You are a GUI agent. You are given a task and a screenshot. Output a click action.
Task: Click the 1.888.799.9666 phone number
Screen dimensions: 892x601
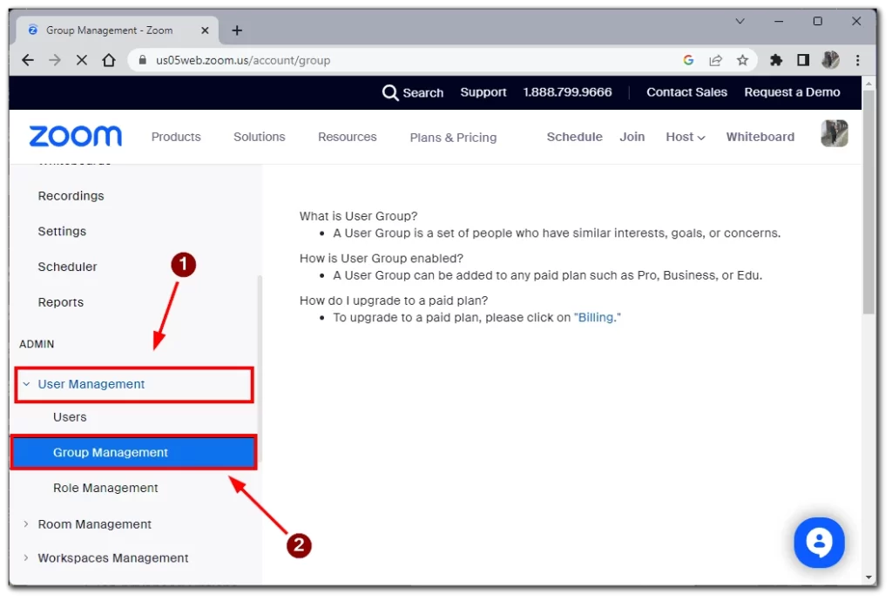(567, 92)
